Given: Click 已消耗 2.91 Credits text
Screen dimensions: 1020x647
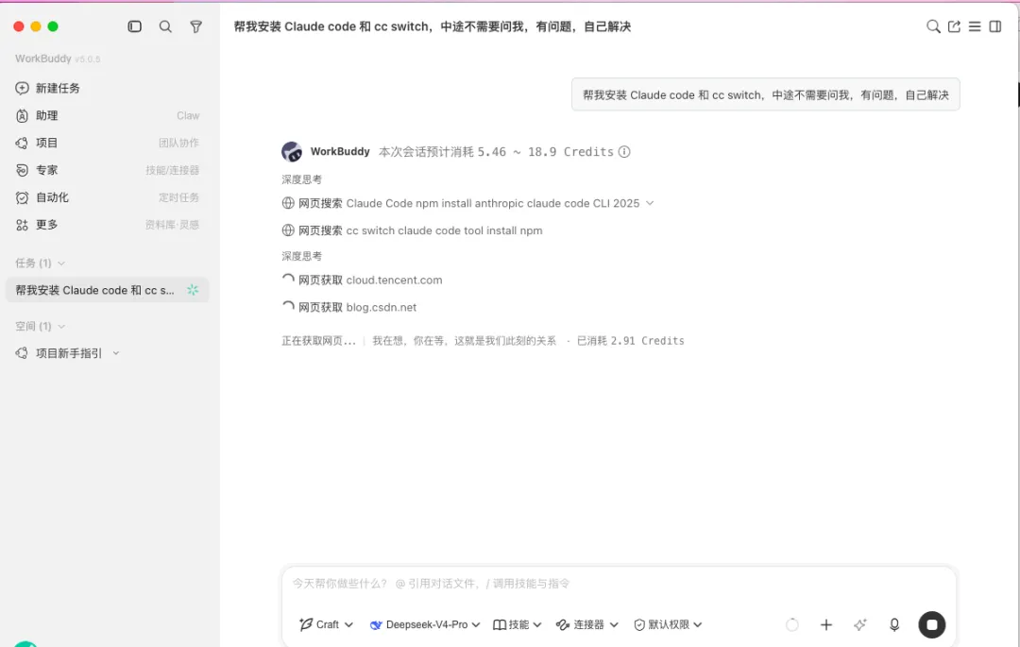Looking at the screenshot, I should coord(630,341).
